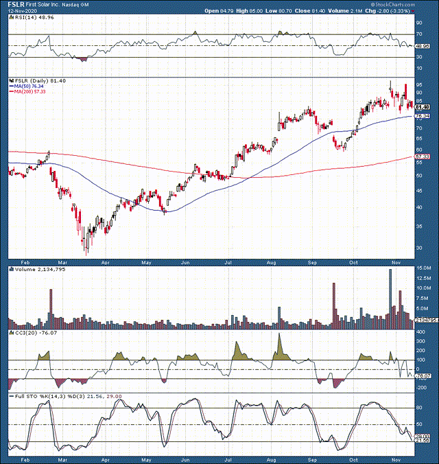The width and height of the screenshot is (439, 464).
Task: Click the MA(50) 76.34 legend entry
Action: point(27,86)
